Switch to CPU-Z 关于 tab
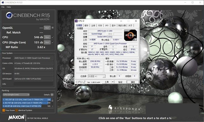The image size is (204, 122). pos(130,25)
